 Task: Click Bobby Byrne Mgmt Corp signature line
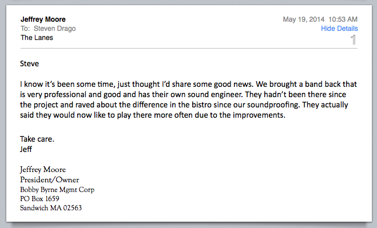pos(57,190)
